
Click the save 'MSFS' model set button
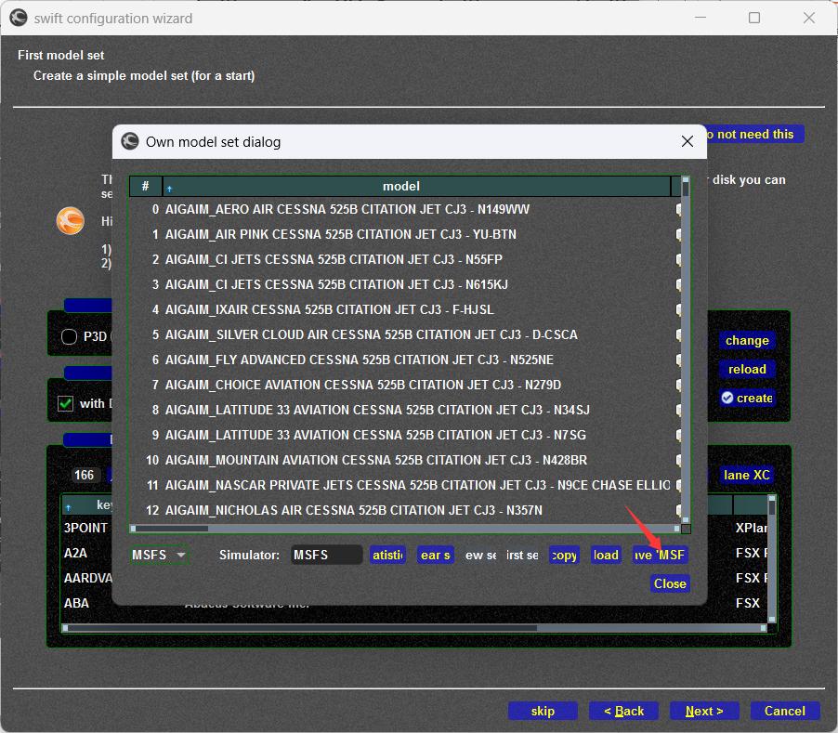(x=660, y=556)
